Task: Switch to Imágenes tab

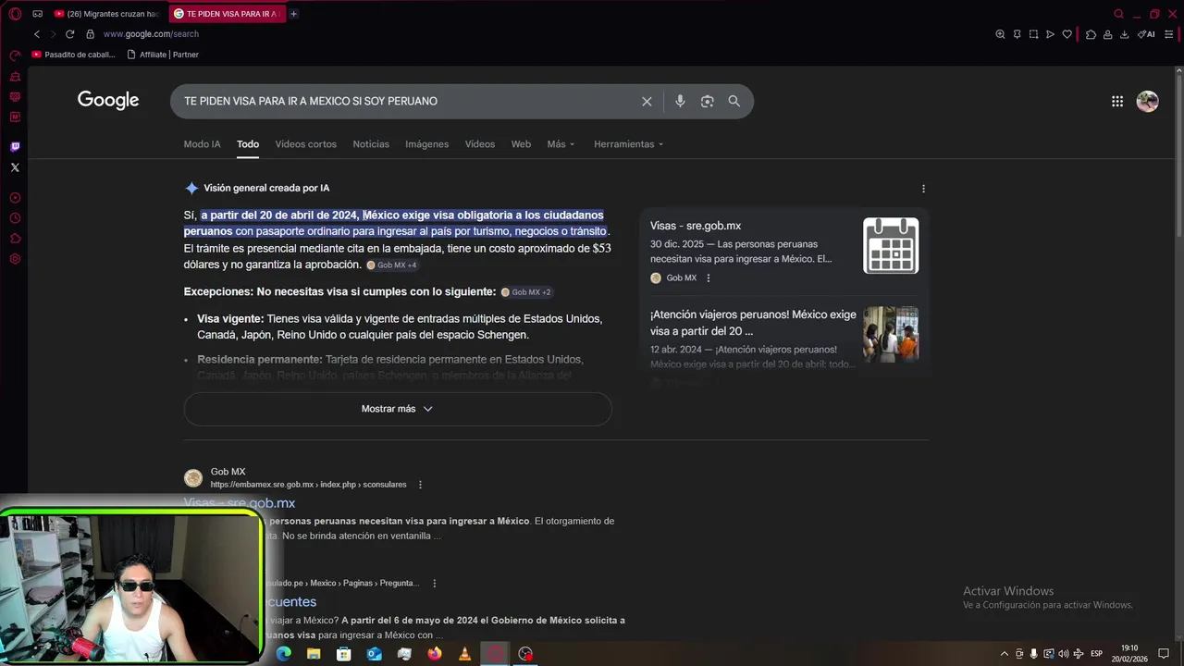Action: point(426,144)
